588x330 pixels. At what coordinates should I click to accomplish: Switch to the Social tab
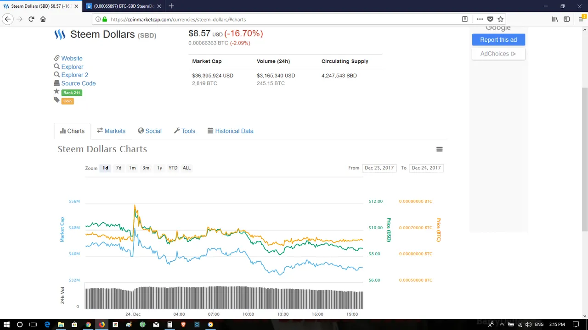coord(150,131)
